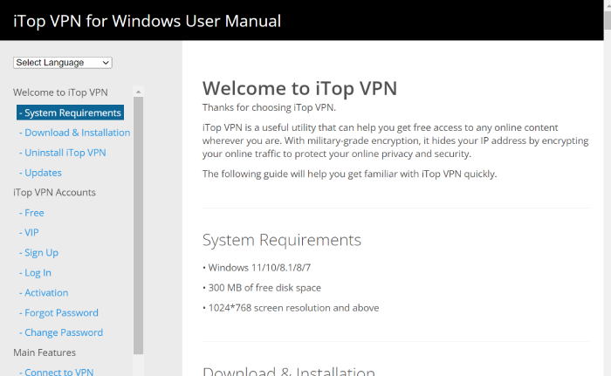Viewport: 611px width, 376px height.
Task: Open the Log In sidebar link
Action: click(x=35, y=273)
